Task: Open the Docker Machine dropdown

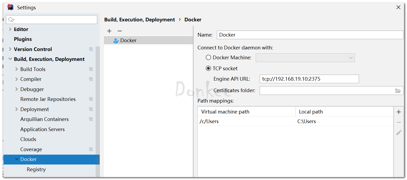Action: [305, 58]
